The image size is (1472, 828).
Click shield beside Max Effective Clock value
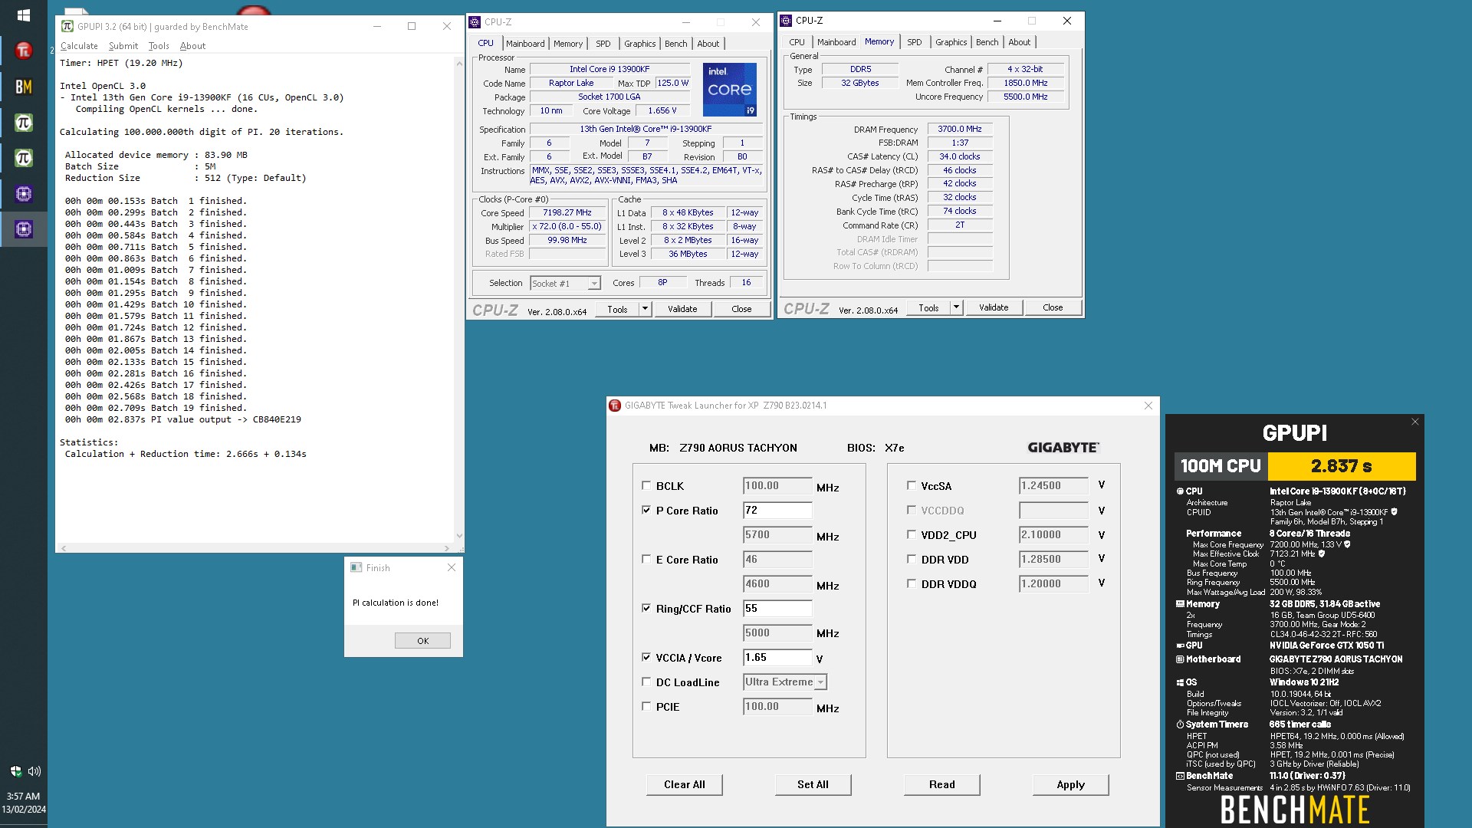tap(1322, 554)
